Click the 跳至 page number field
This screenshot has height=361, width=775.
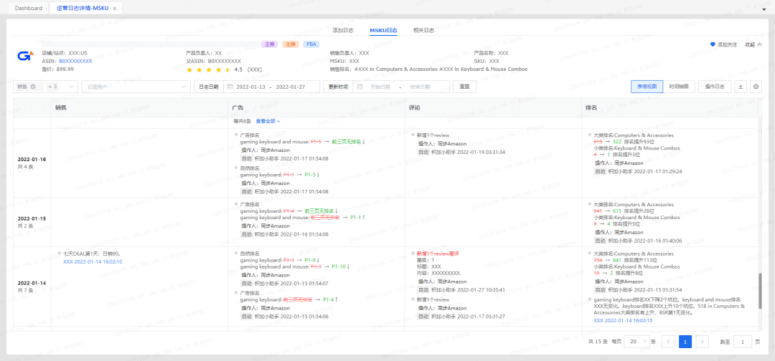742,342
